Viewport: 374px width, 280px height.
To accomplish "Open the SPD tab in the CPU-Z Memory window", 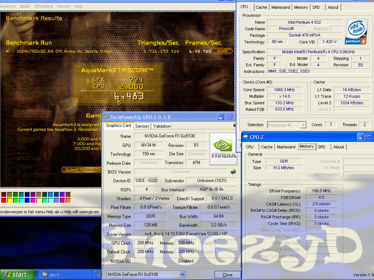I will (321, 147).
